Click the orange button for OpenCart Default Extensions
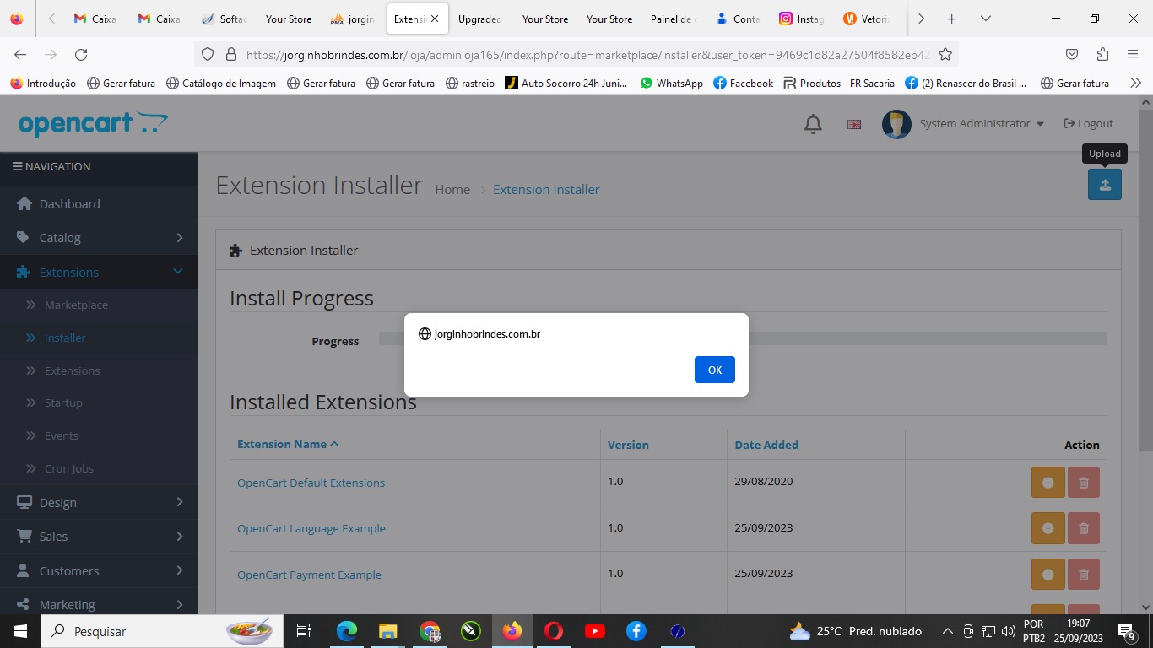This screenshot has height=648, width=1153. [x=1047, y=483]
